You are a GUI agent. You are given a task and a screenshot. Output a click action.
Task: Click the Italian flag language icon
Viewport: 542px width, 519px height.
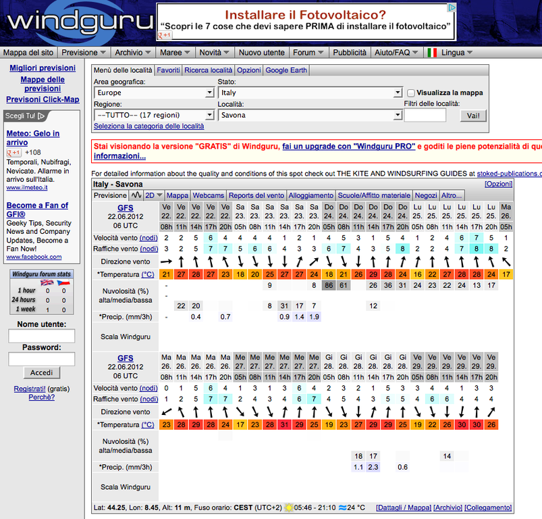(x=432, y=52)
